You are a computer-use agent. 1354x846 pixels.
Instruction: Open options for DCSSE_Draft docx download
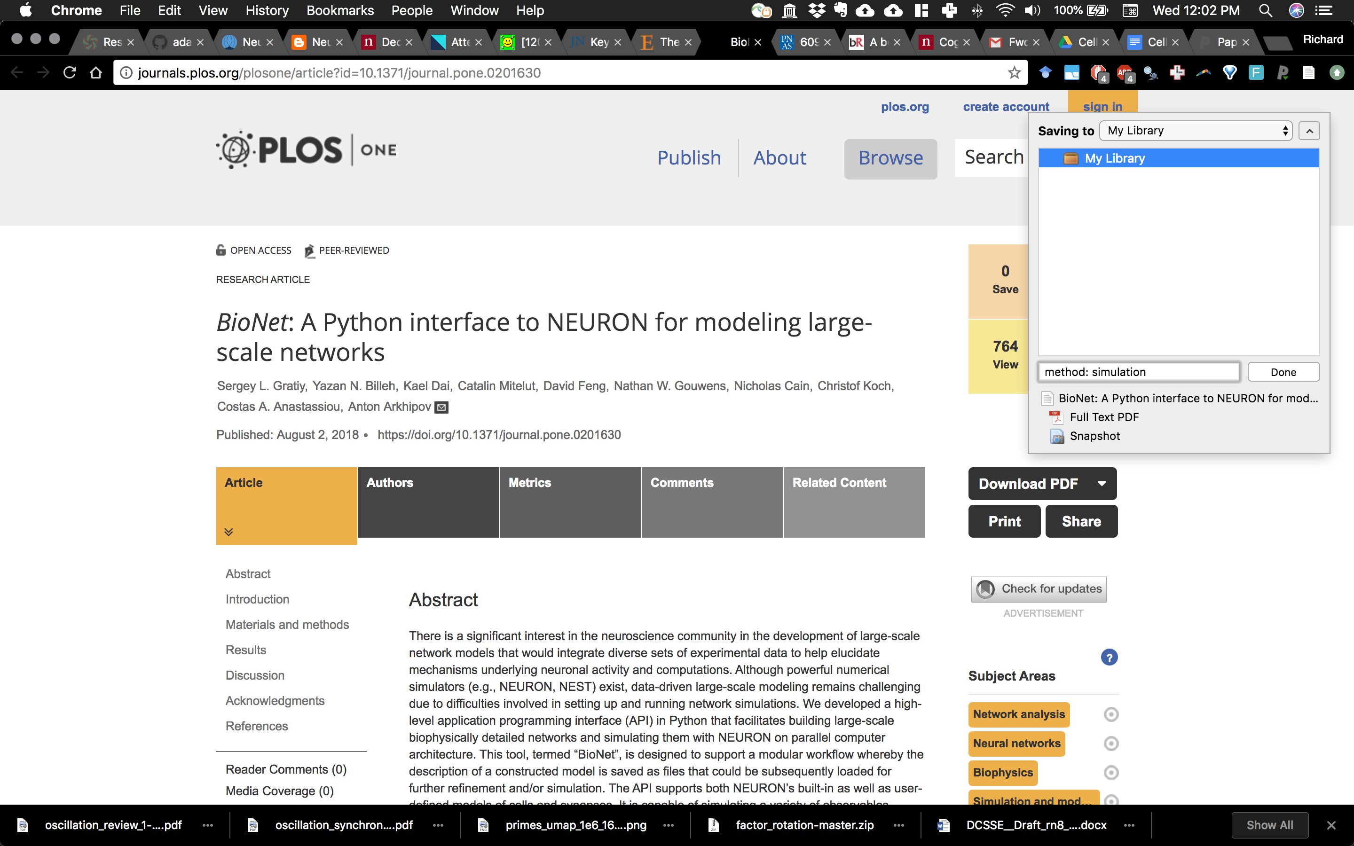click(1129, 825)
